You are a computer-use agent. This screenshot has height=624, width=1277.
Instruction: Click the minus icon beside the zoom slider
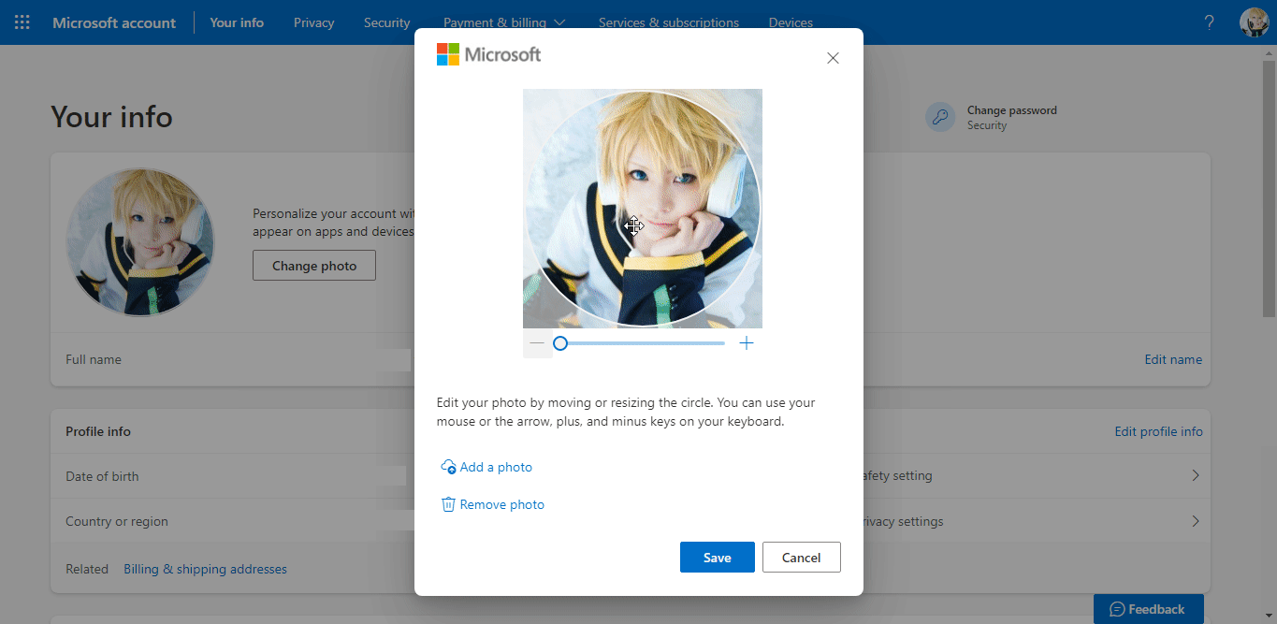[x=536, y=342]
